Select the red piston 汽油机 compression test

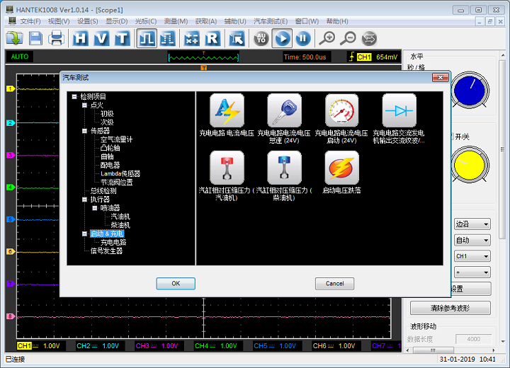coord(227,168)
